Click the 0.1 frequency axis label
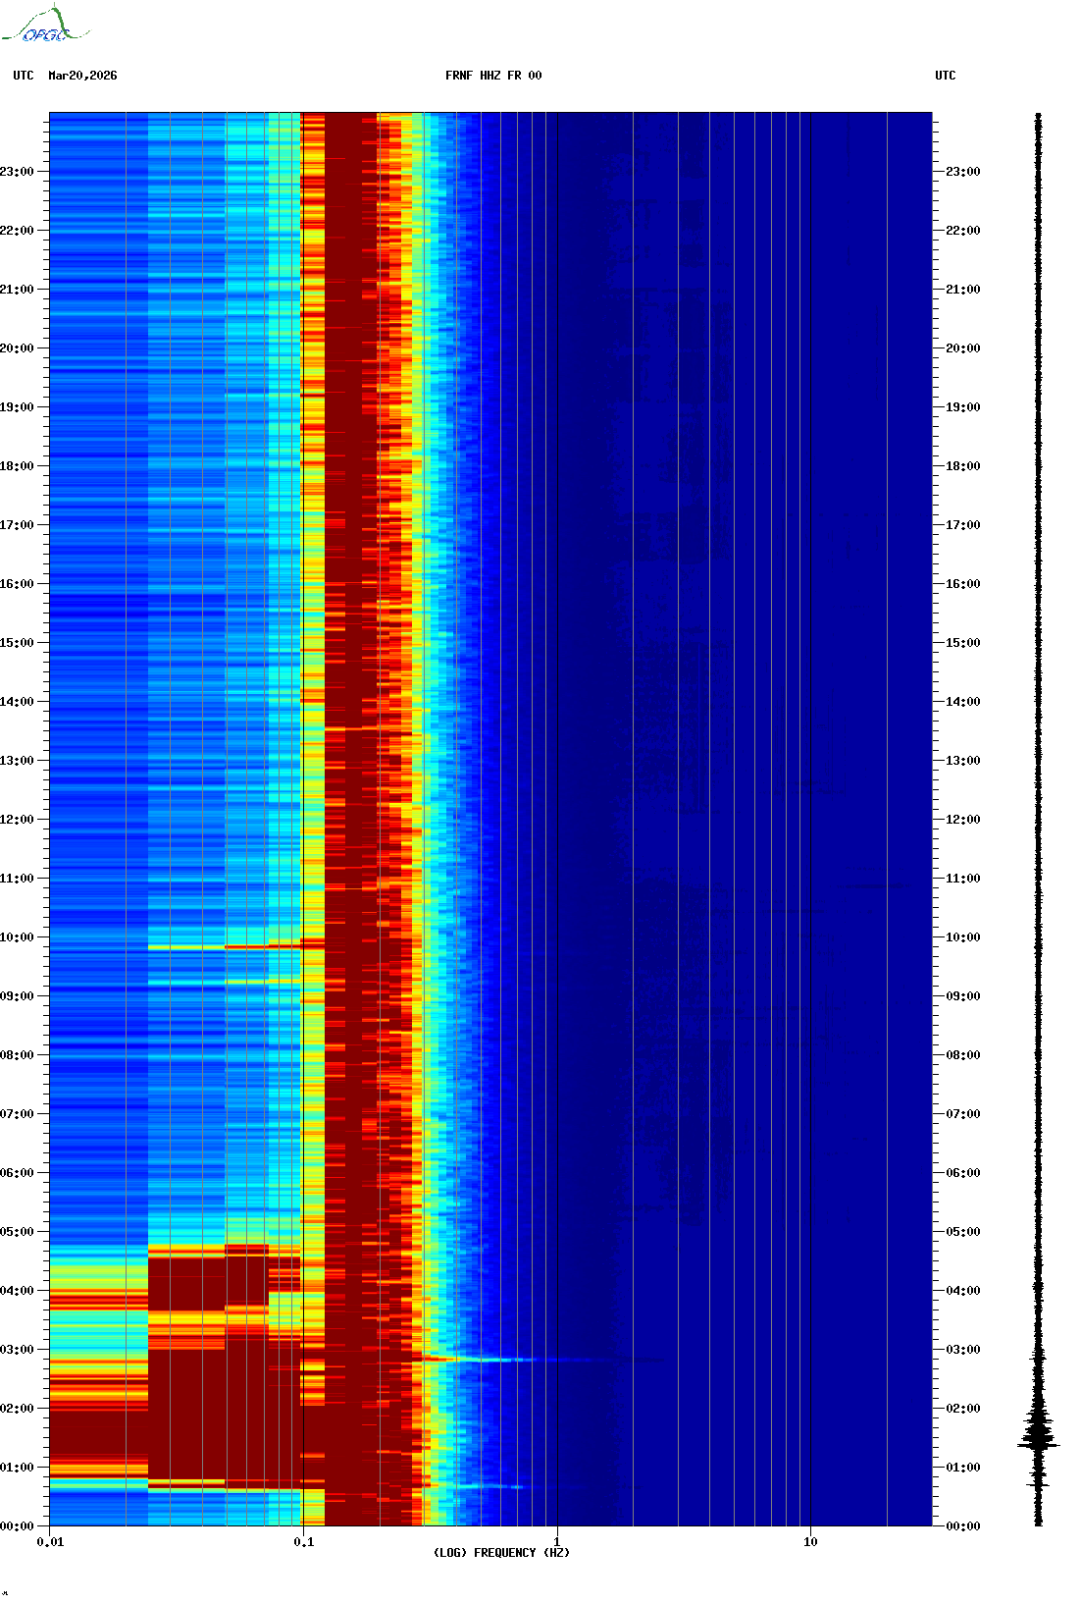1081x1604 pixels. [304, 1542]
